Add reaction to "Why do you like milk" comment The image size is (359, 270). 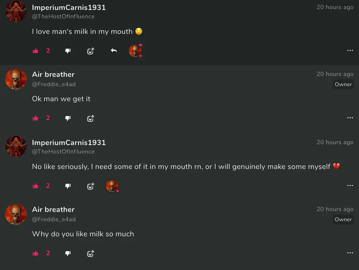pos(91,253)
